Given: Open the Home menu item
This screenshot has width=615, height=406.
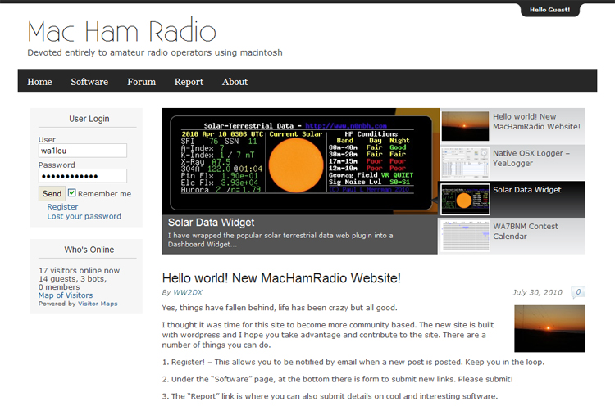Looking at the screenshot, I should pyautogui.click(x=39, y=82).
